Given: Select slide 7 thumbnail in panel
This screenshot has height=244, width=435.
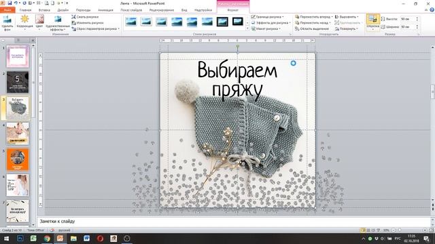Looking at the screenshot, I should pyautogui.click(x=18, y=211).
